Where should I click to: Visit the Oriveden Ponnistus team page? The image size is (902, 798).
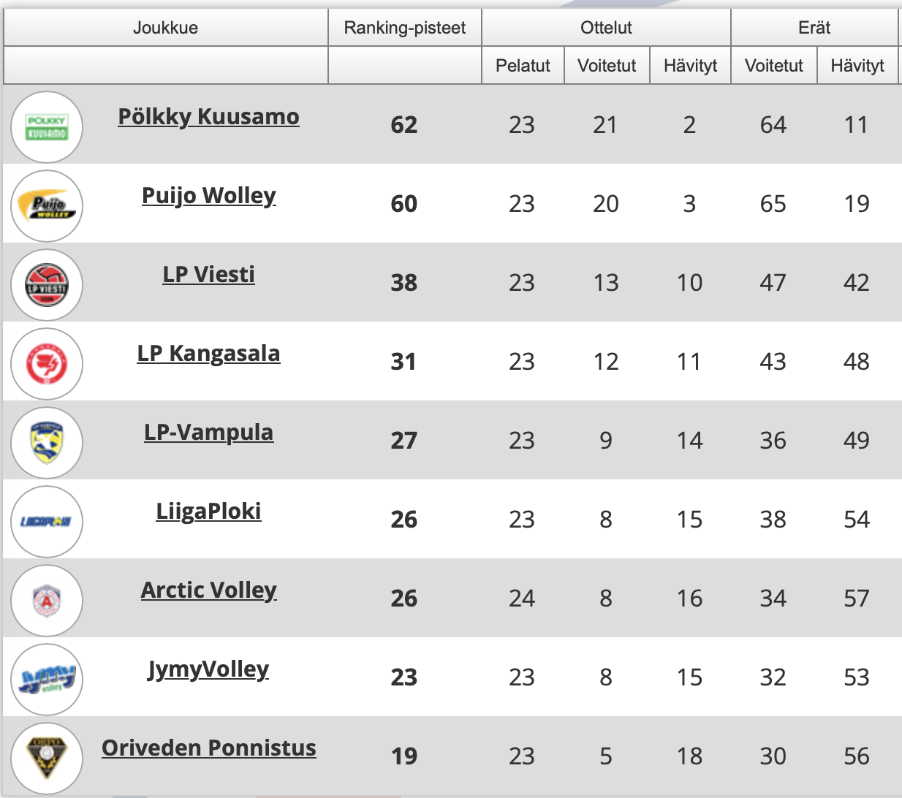[208, 748]
